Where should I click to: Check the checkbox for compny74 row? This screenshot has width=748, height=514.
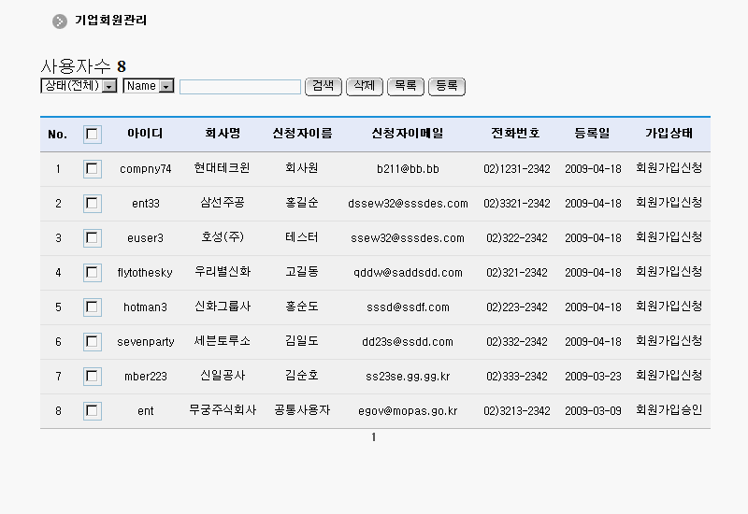click(x=93, y=169)
